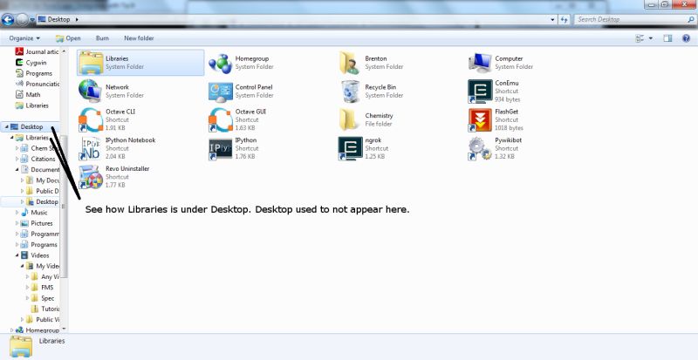Click Open in the toolbar
This screenshot has width=698, height=360.
coord(68,38)
